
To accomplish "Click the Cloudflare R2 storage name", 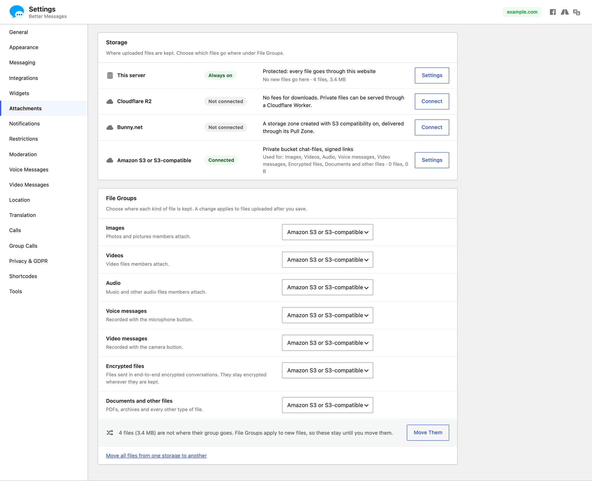I will (134, 101).
